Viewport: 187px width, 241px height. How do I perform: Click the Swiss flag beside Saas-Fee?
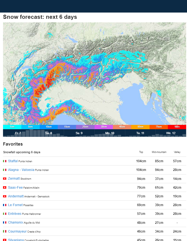click(5, 188)
